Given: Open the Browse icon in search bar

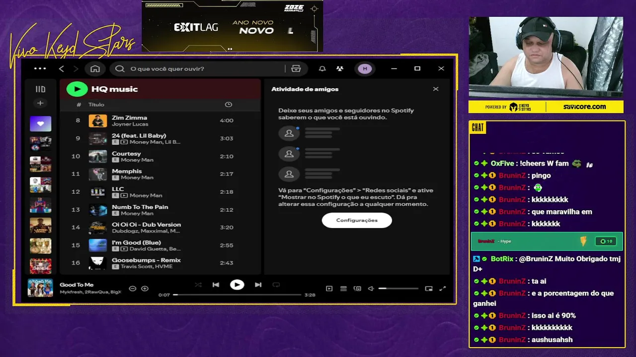Looking at the screenshot, I should pos(296,68).
